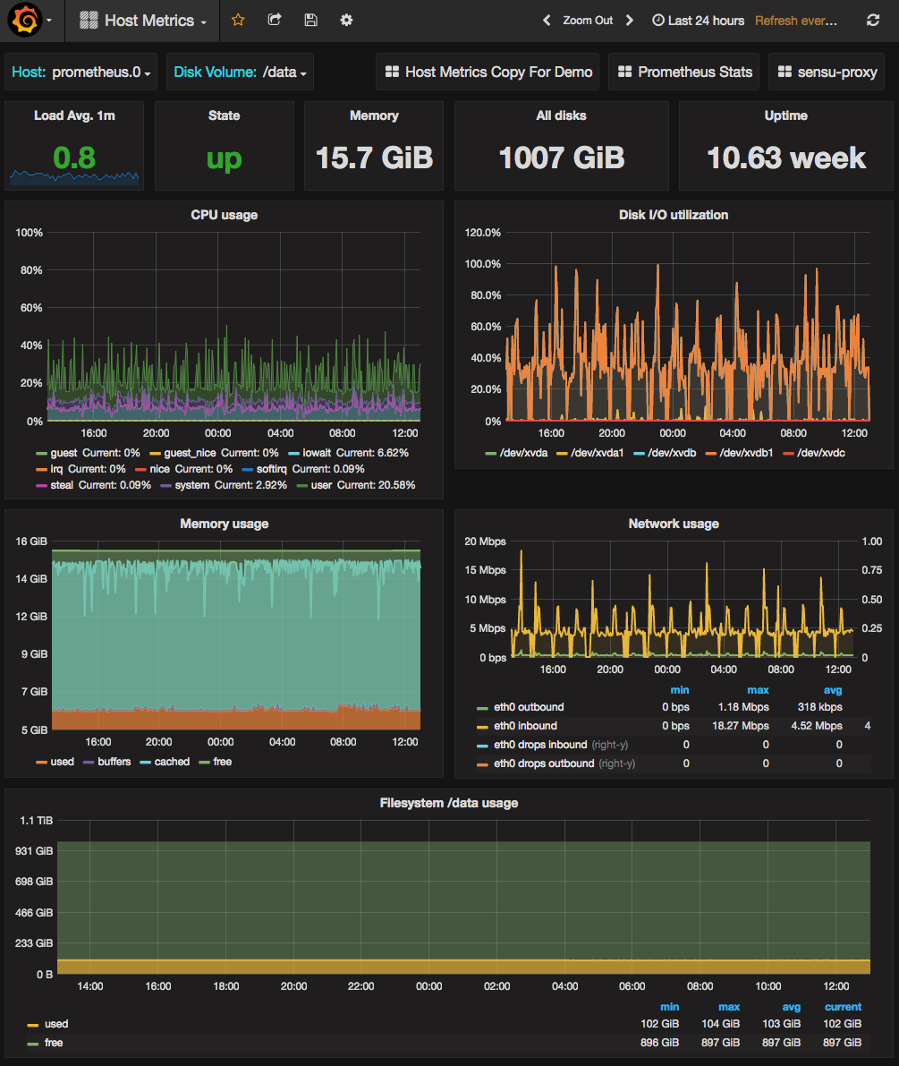Open dashboard settings gear icon
This screenshot has width=899, height=1066.
pyautogui.click(x=346, y=20)
